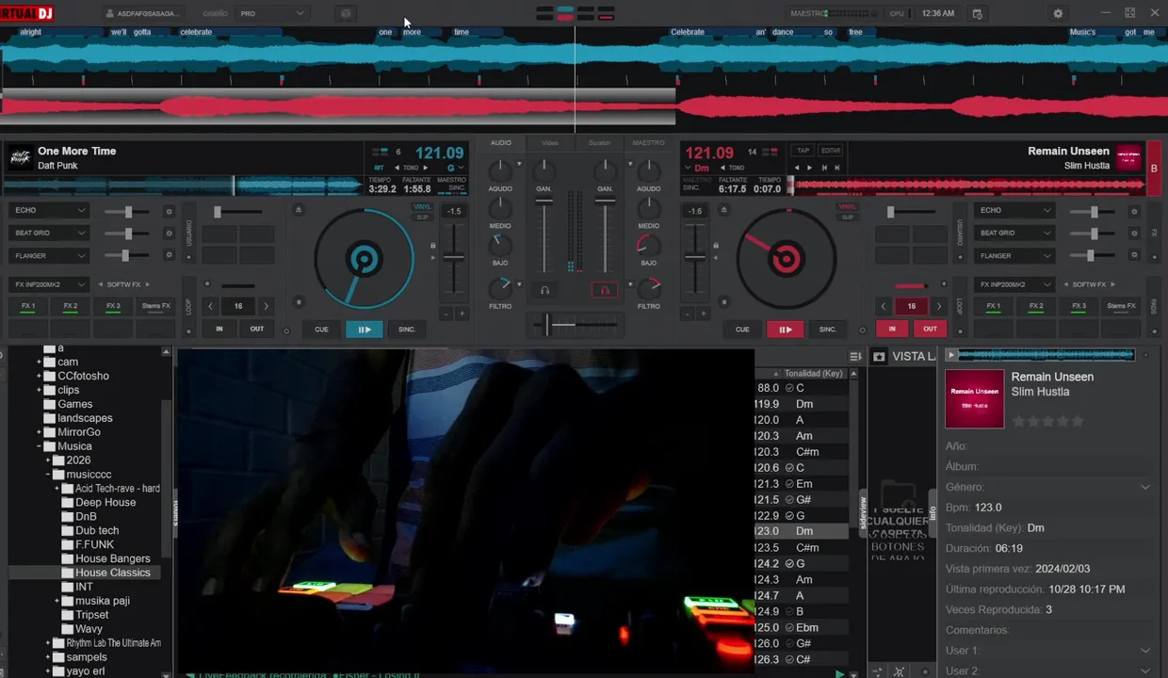
Task: Open right deck ECHO effect dropdown
Action: click(1014, 211)
